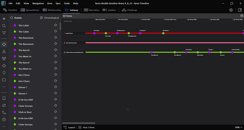Open the Navigation menu
Screen dimensions: 244x130
click(x=38, y=4)
